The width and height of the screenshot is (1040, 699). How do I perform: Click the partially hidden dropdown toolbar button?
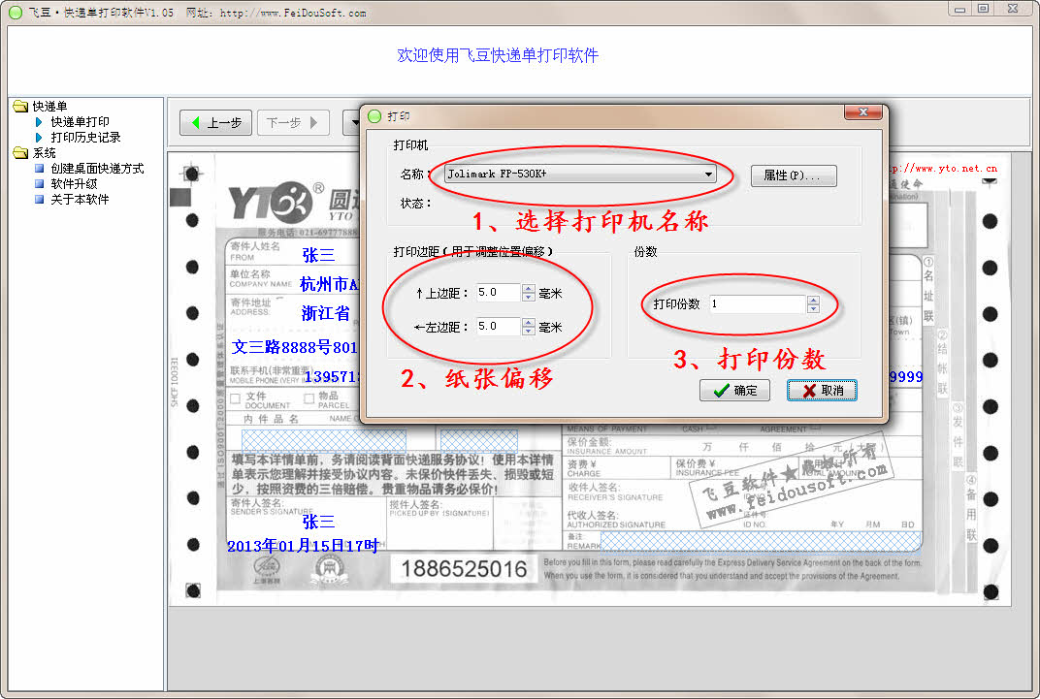351,122
